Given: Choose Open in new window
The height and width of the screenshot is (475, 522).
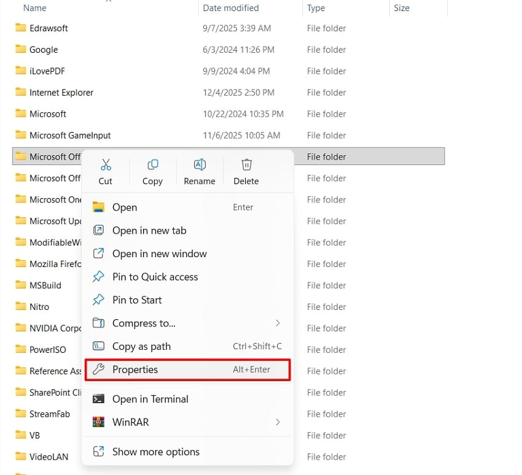Looking at the screenshot, I should click(160, 253).
